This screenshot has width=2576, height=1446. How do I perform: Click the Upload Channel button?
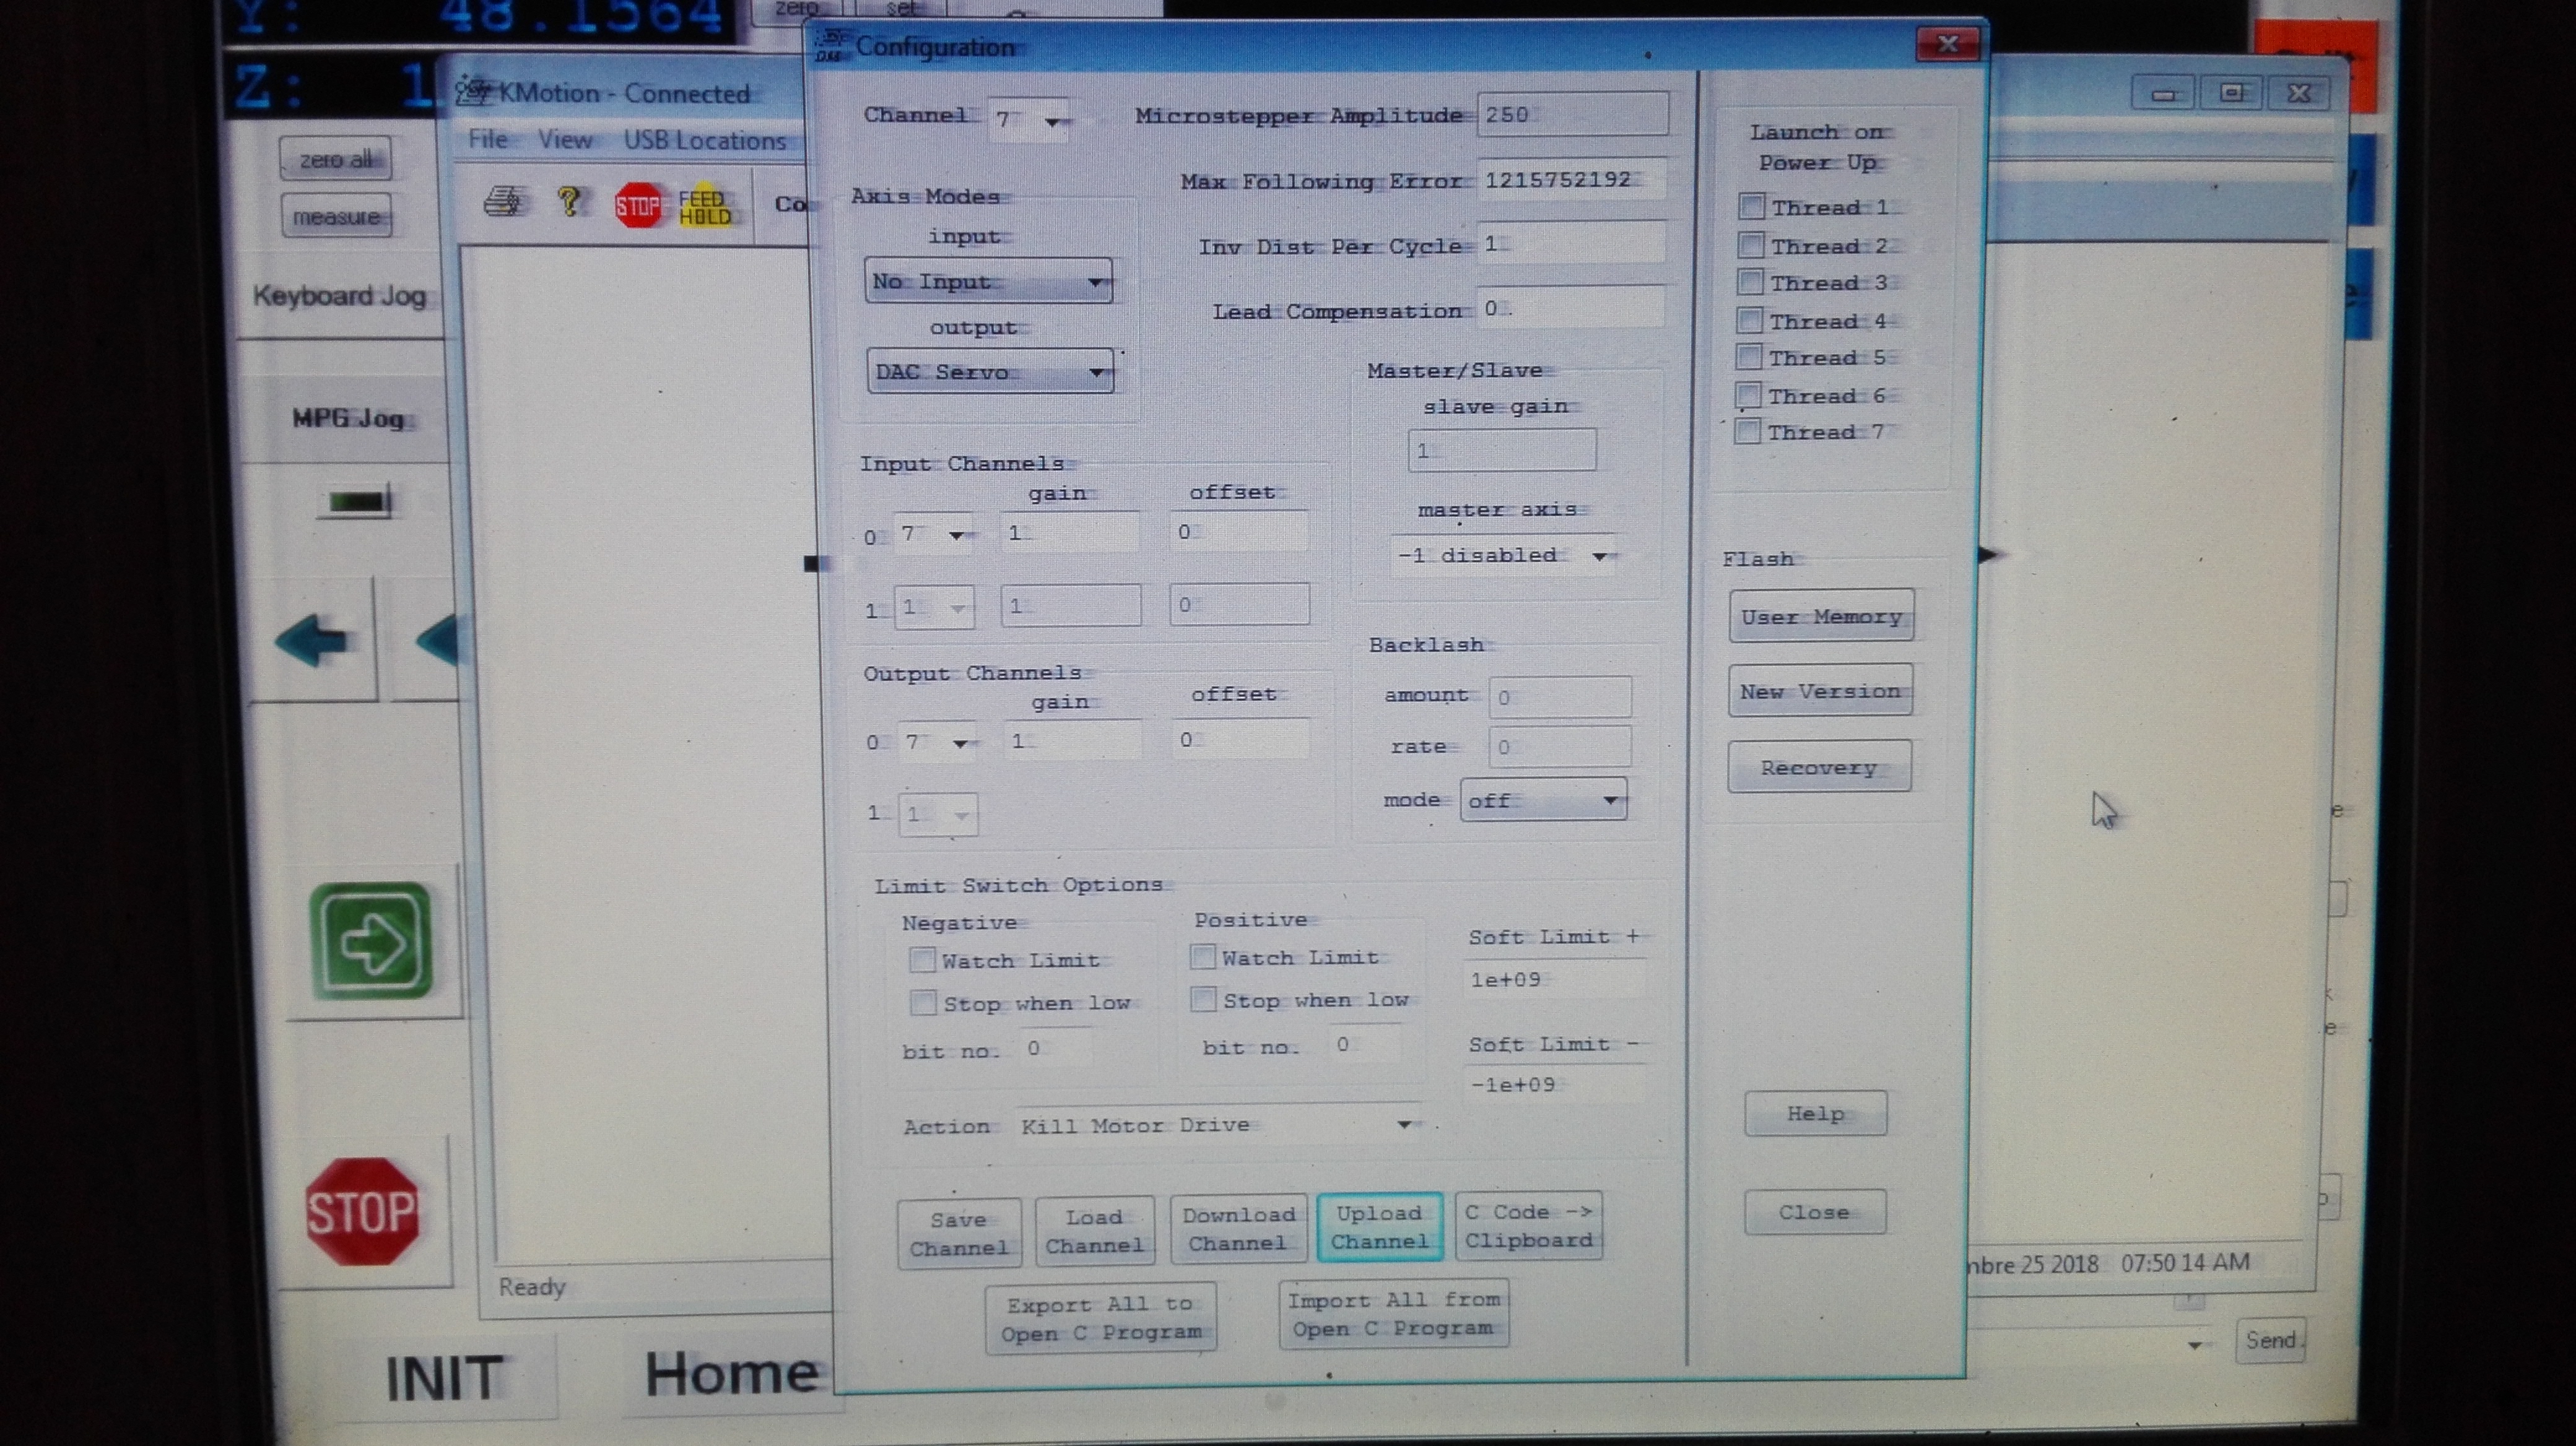coord(1379,1227)
